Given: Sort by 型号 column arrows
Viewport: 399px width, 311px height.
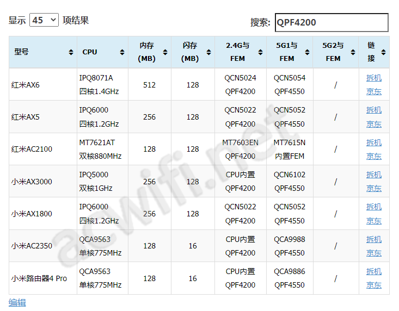Looking at the screenshot, I should [x=71, y=52].
